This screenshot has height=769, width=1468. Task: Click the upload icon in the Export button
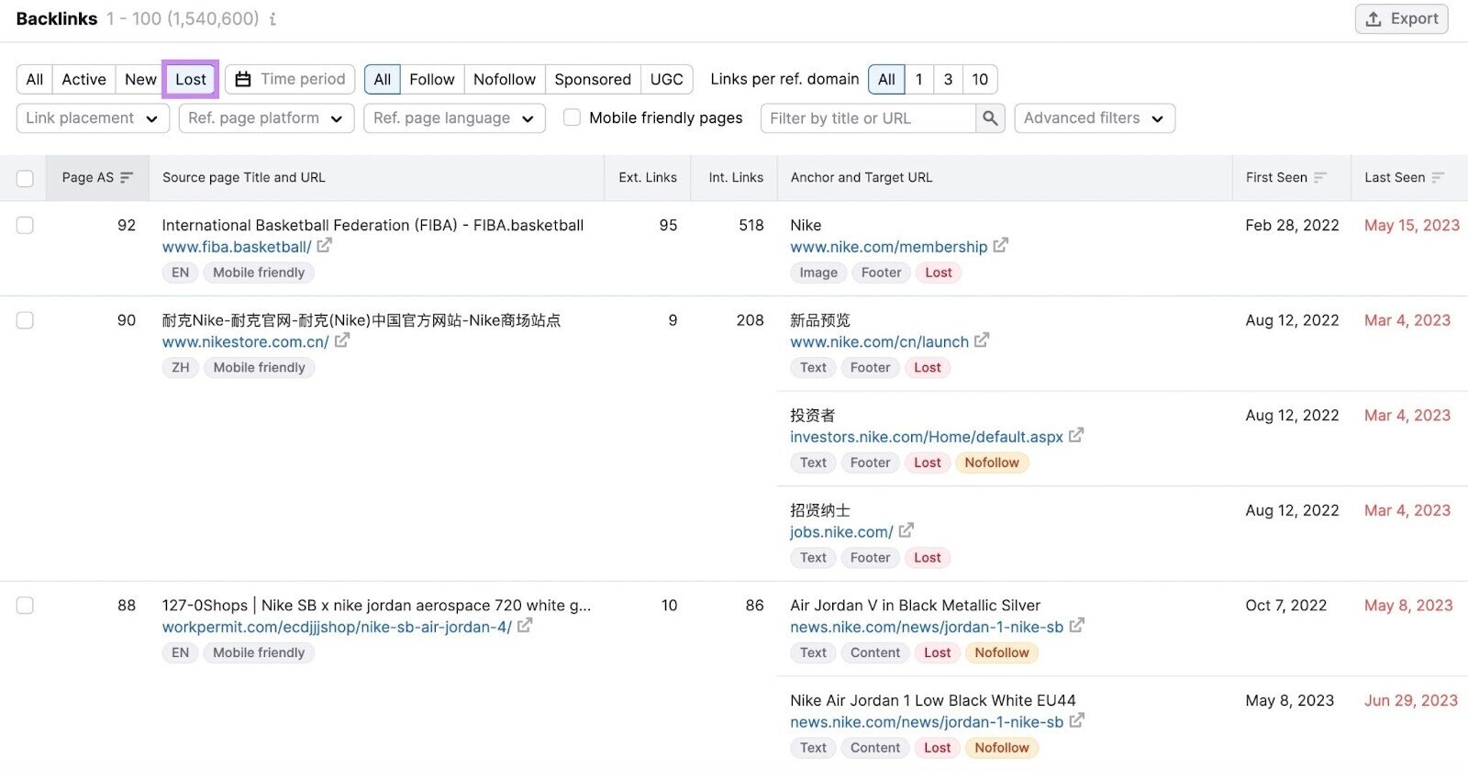(1373, 19)
